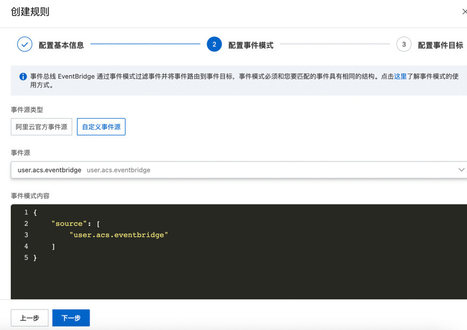This screenshot has height=330, width=467.
Task: Jump to 配置事件目标 step
Action: 440,45
